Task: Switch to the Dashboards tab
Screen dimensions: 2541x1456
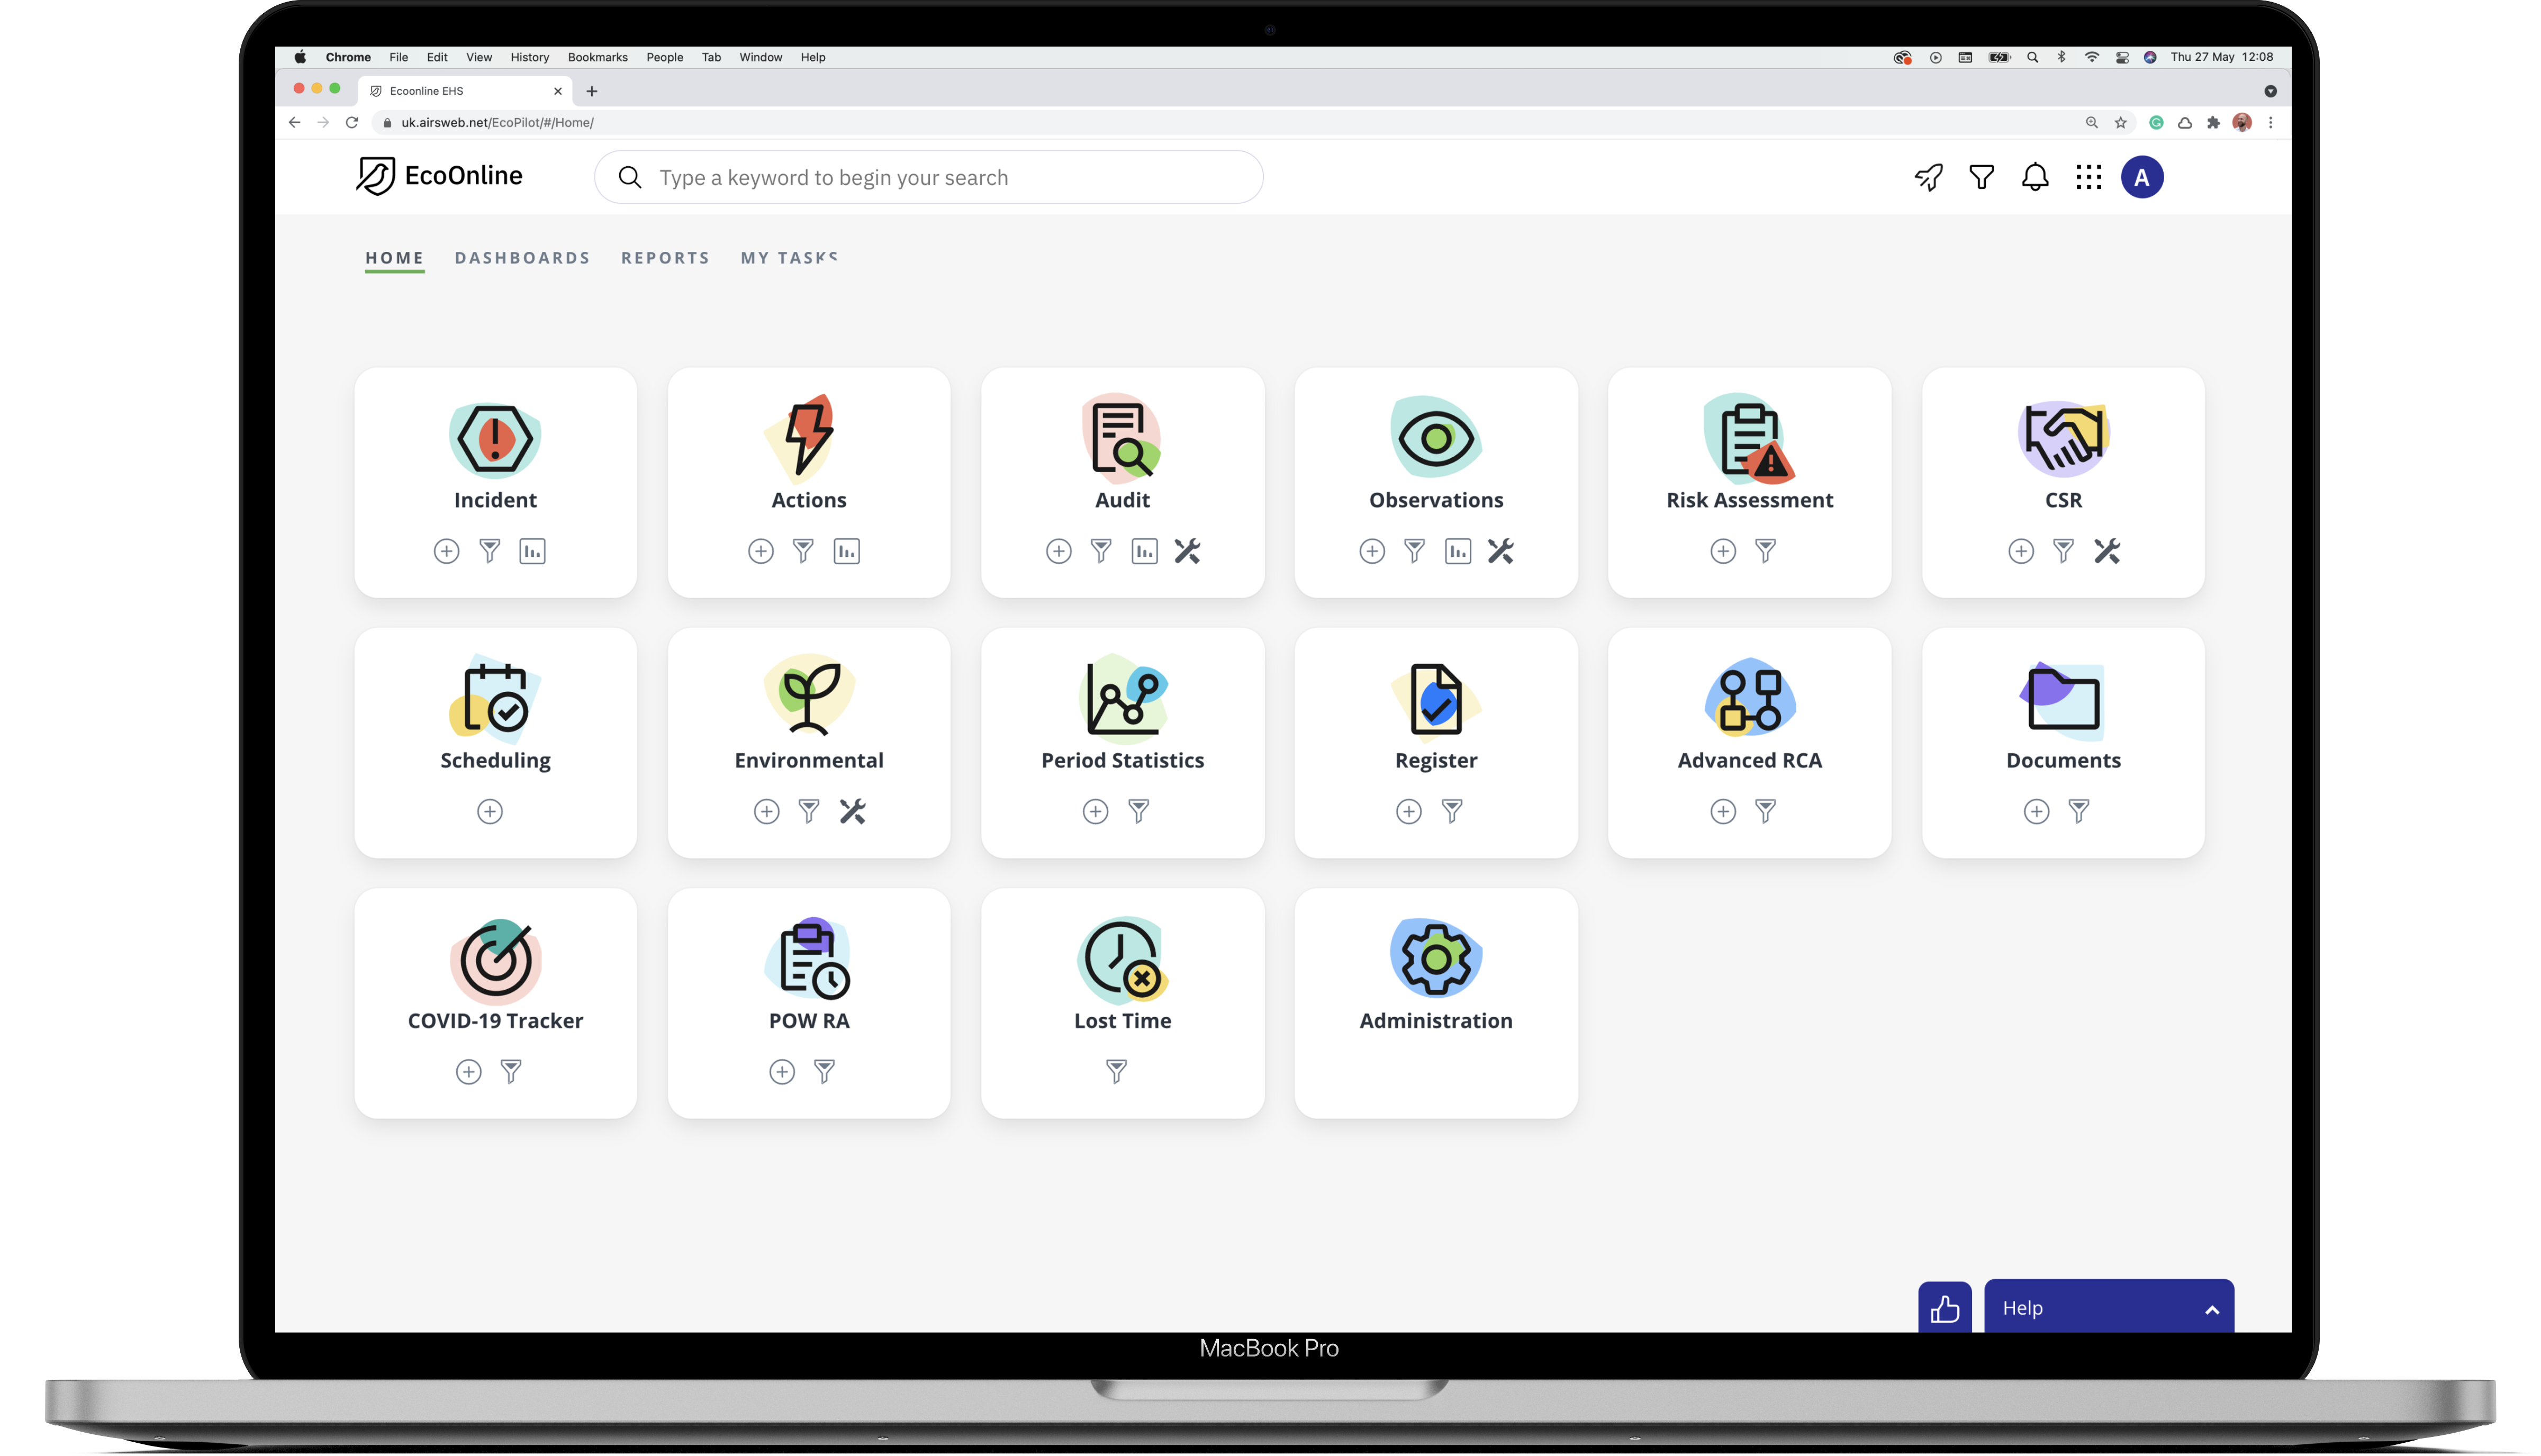Action: pos(522,258)
